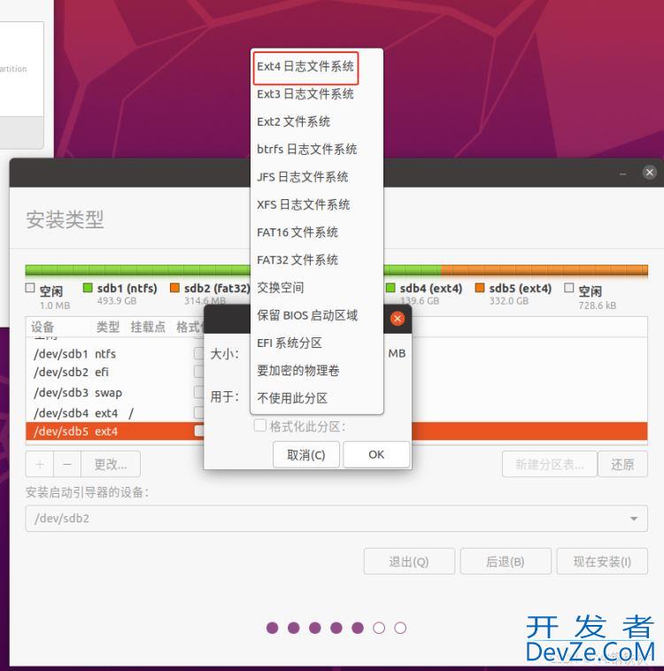Toggle 格式化此分区 checkbox
Image resolution: width=664 pixels, height=671 pixels.
point(260,426)
